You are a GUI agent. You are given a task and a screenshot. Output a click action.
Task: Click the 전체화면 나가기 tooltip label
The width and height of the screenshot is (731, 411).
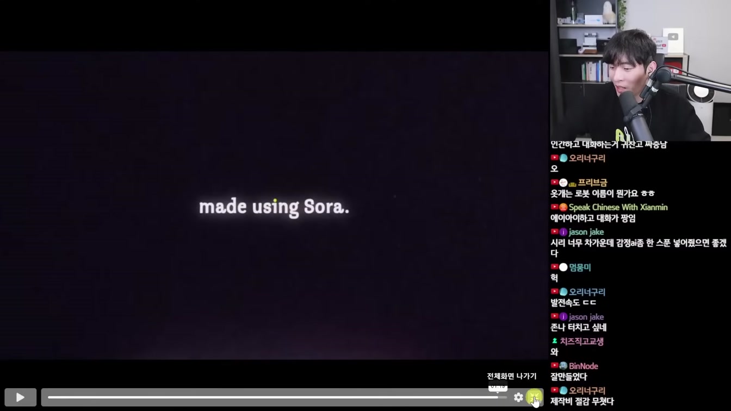(512, 376)
